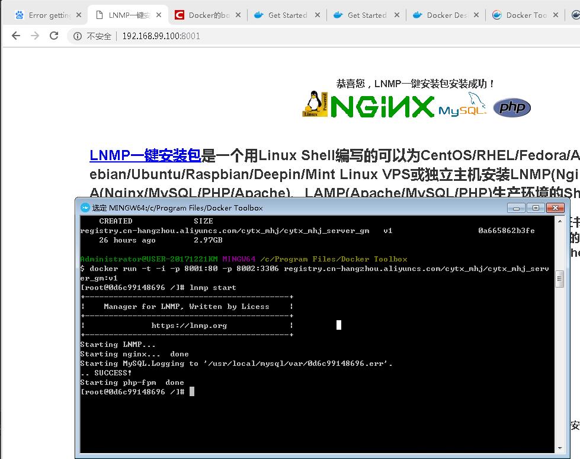
Task: Click the green NGINX logo
Action: pos(383,107)
